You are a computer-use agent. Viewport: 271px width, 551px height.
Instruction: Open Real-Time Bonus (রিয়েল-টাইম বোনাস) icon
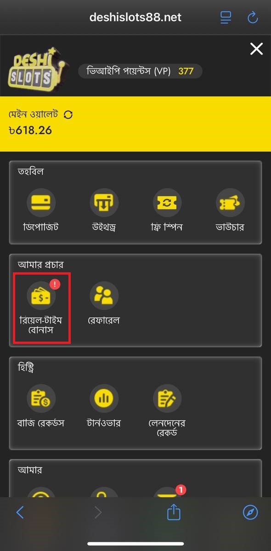41,295
